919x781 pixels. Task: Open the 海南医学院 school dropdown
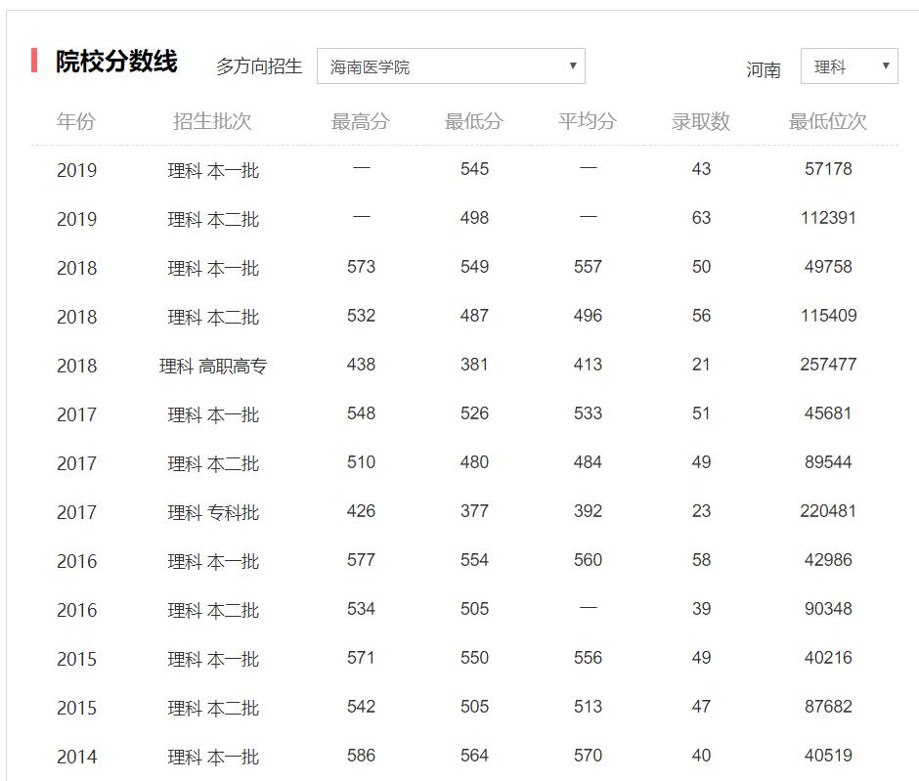pos(450,65)
